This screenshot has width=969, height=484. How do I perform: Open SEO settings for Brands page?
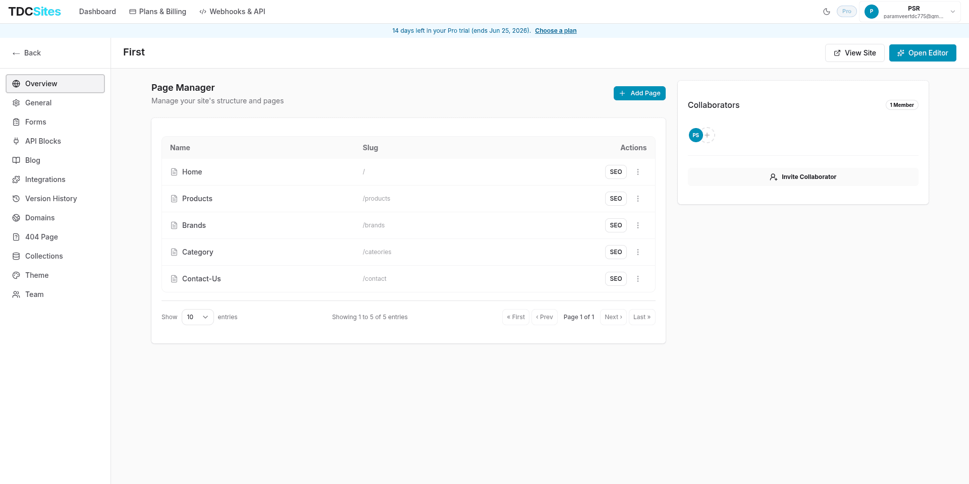coord(616,225)
